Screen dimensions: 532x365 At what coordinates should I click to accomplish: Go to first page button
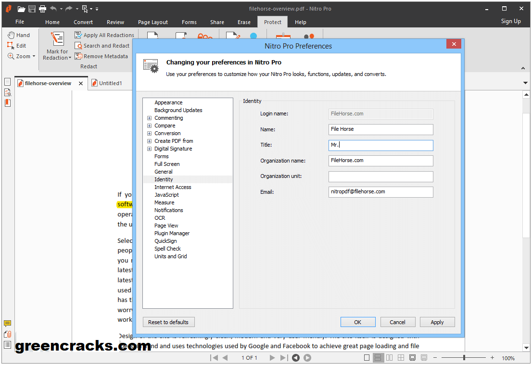coord(214,357)
